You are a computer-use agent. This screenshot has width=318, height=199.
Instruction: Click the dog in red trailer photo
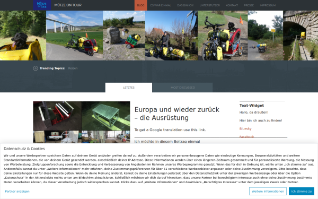223,36
